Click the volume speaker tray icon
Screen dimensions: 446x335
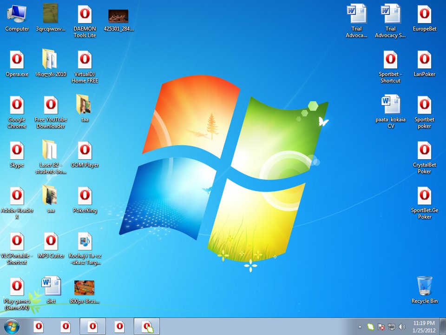tap(401, 327)
